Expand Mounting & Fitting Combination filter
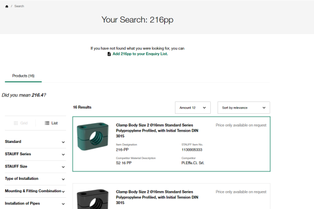 [35, 191]
